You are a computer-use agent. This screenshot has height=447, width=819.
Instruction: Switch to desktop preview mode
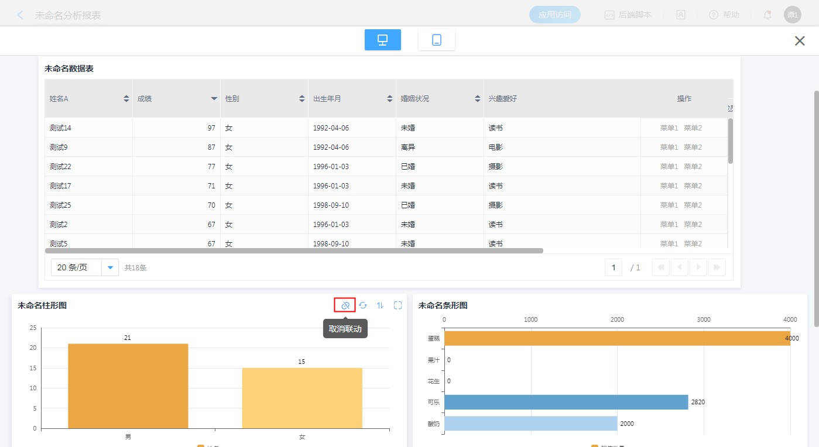pos(382,40)
